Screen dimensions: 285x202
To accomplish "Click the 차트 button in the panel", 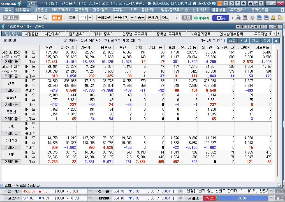I will click(255, 41).
